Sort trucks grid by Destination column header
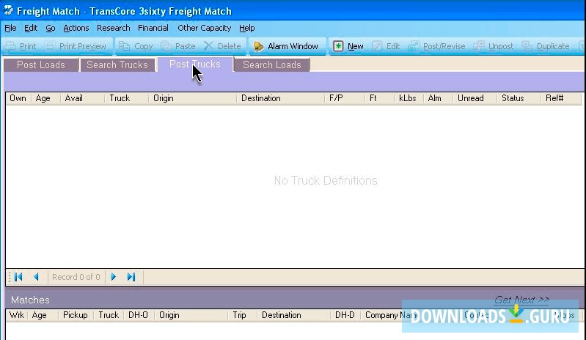The width and height of the screenshot is (586, 340). 280,98
